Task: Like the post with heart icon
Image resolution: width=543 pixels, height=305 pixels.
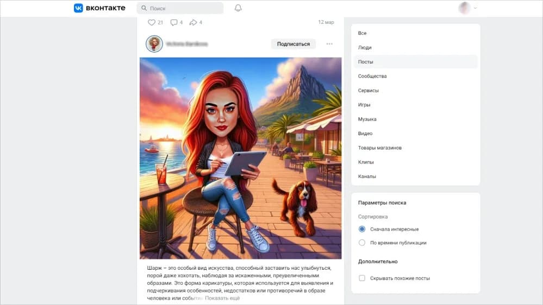Action: click(152, 22)
